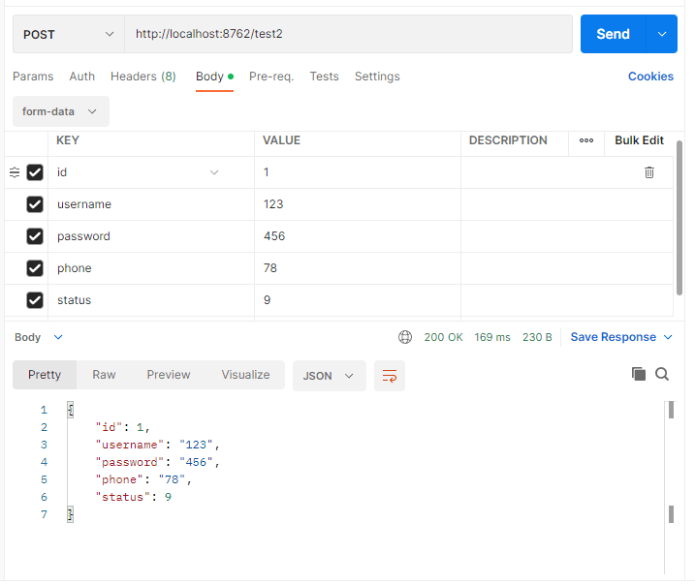The height and width of the screenshot is (585, 695).
Task: Click the "phone": "78" response line
Action: pos(143,479)
